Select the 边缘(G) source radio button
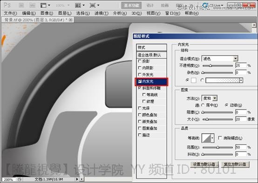 [227, 105]
